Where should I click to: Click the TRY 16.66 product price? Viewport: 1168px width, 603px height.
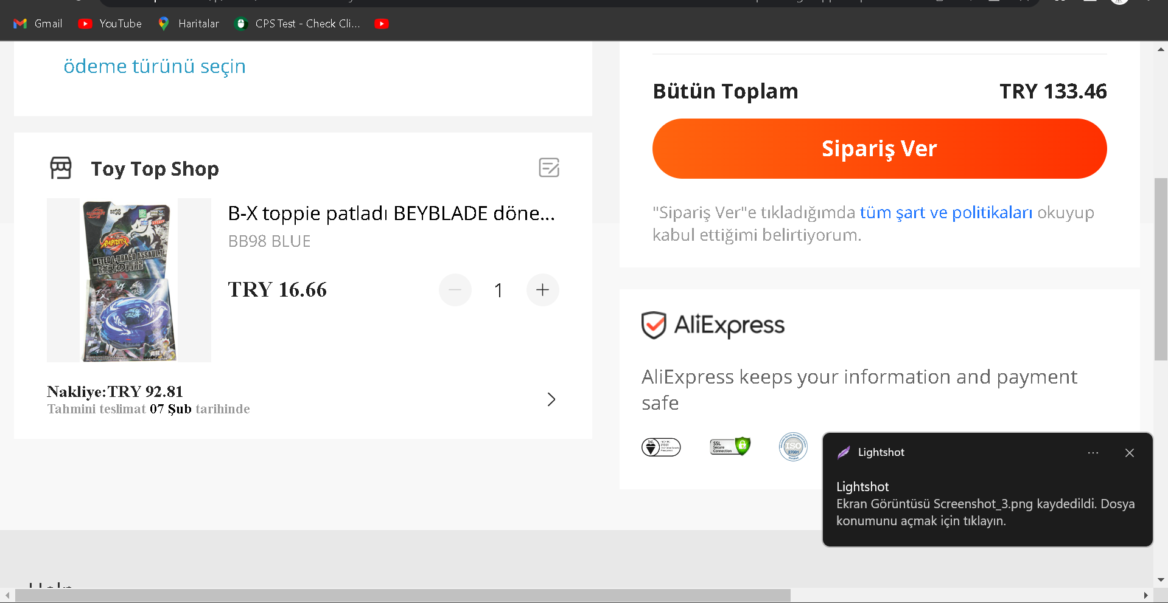(278, 289)
